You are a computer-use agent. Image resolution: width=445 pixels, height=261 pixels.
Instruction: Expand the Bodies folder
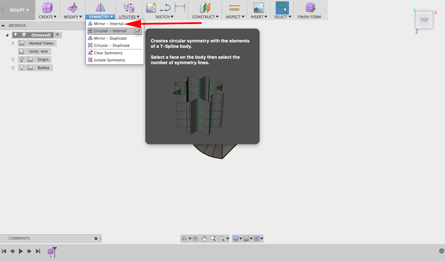pos(13,68)
